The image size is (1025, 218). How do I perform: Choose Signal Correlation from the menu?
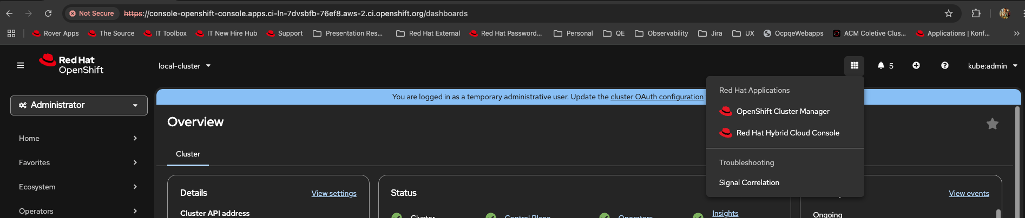(x=749, y=183)
